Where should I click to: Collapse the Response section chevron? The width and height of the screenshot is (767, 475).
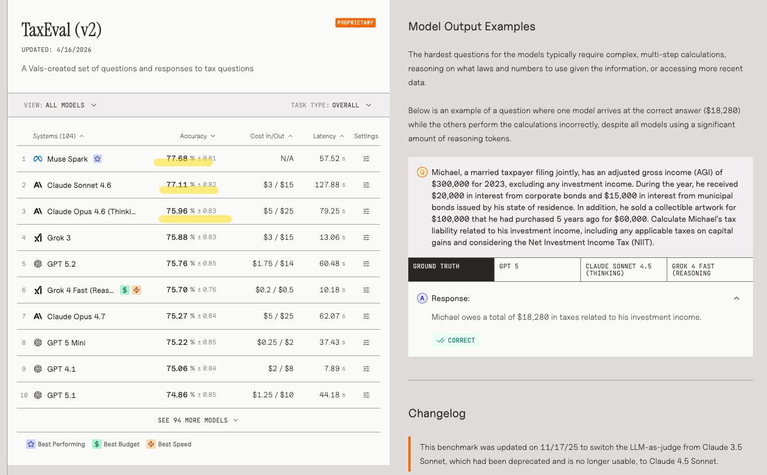pyautogui.click(x=737, y=298)
